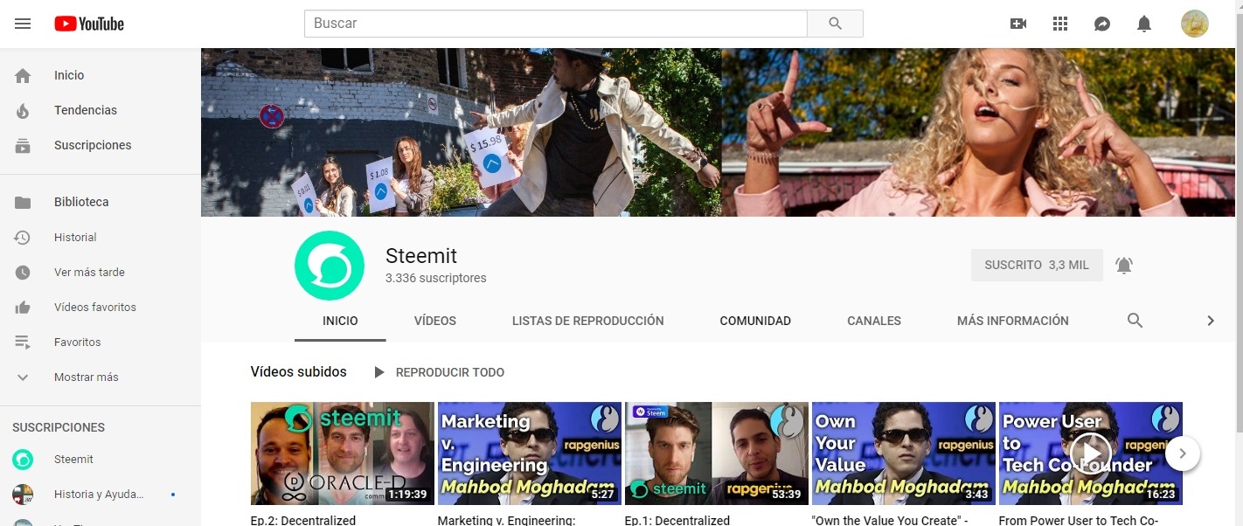Click the Steemit channel name
Viewport: 1243px width, 526px height.
(421, 256)
